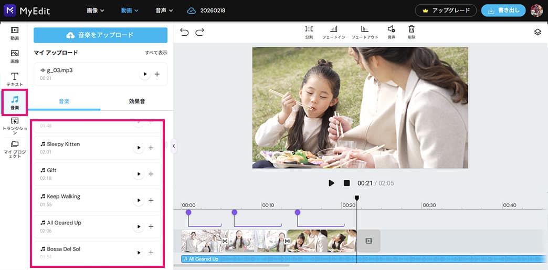
Task: Click the playhead marker on the timeline
Action: (357, 198)
